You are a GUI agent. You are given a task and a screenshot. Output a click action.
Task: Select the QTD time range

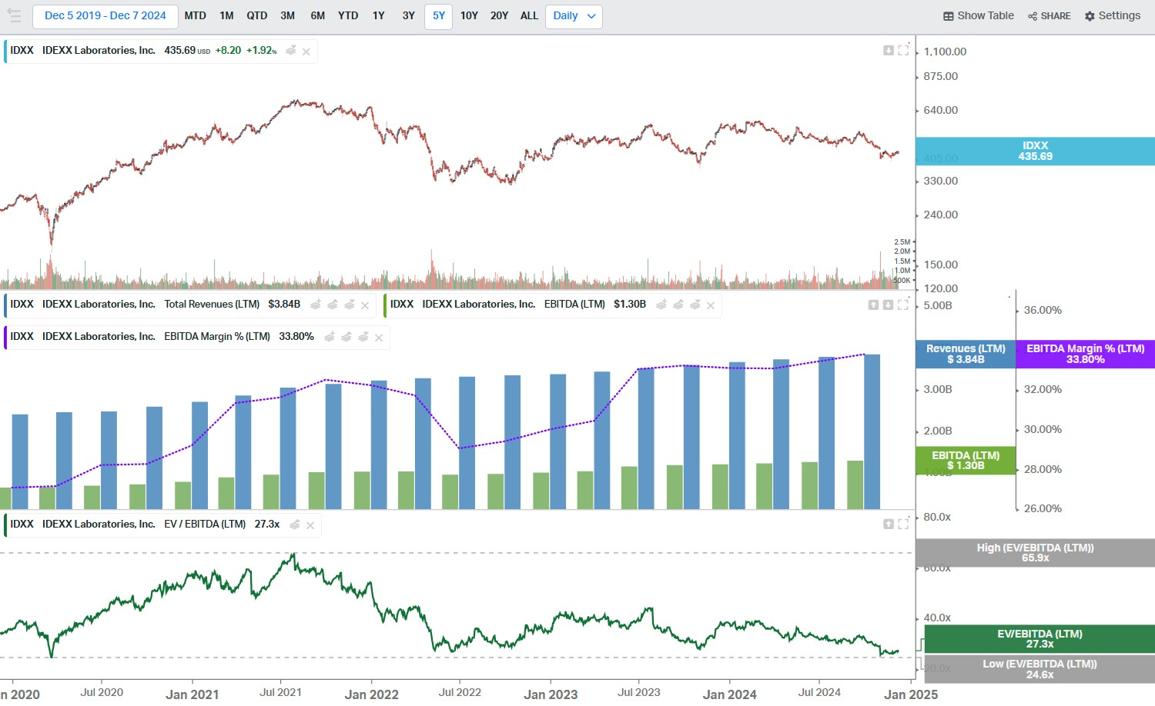coord(257,15)
